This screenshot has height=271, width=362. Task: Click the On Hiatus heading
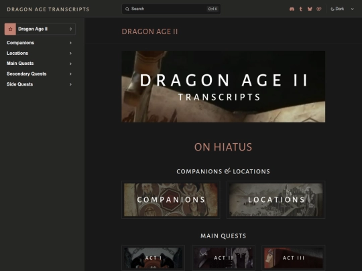coord(223,147)
